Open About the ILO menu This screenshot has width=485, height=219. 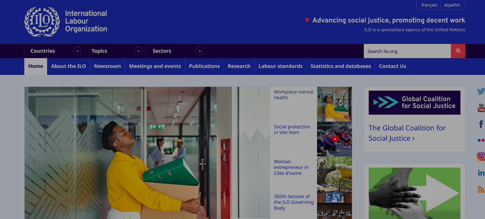[68, 66]
